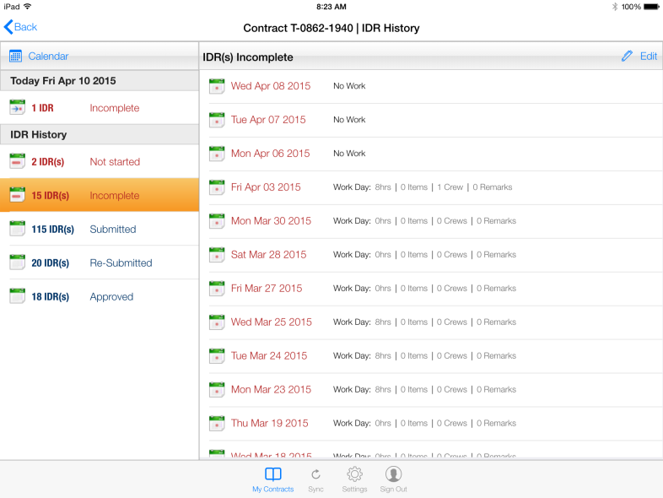Image resolution: width=663 pixels, height=498 pixels.
Task: Select the 2 IDR(s) Not started category
Action: pos(100,162)
